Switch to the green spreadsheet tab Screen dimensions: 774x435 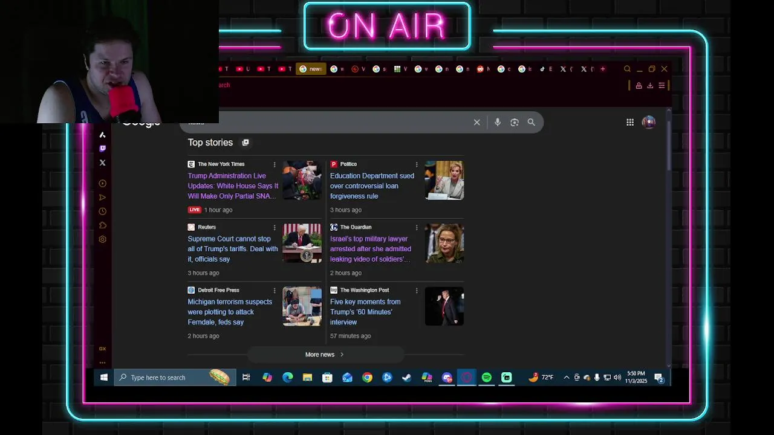tap(399, 69)
